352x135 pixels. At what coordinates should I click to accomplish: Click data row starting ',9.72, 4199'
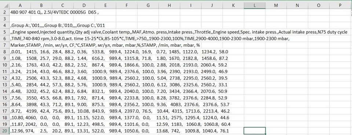coord(120,111)
